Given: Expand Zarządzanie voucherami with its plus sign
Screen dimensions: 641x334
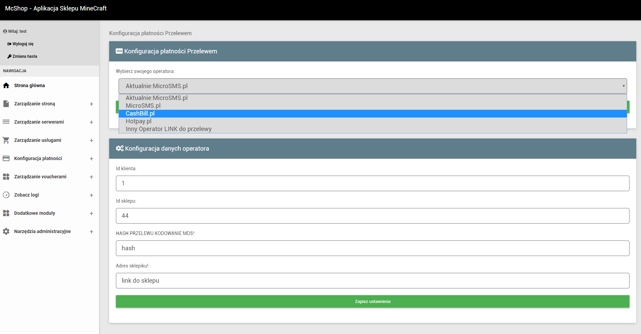Looking at the screenshot, I should tap(91, 177).
